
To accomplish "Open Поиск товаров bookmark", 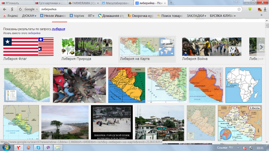I will click(170, 16).
